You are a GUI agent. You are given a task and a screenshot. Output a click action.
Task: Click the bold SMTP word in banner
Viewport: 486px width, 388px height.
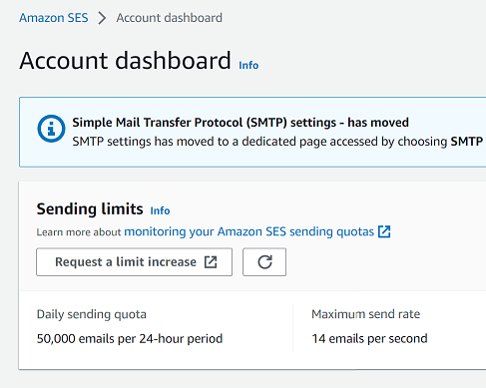(x=466, y=142)
